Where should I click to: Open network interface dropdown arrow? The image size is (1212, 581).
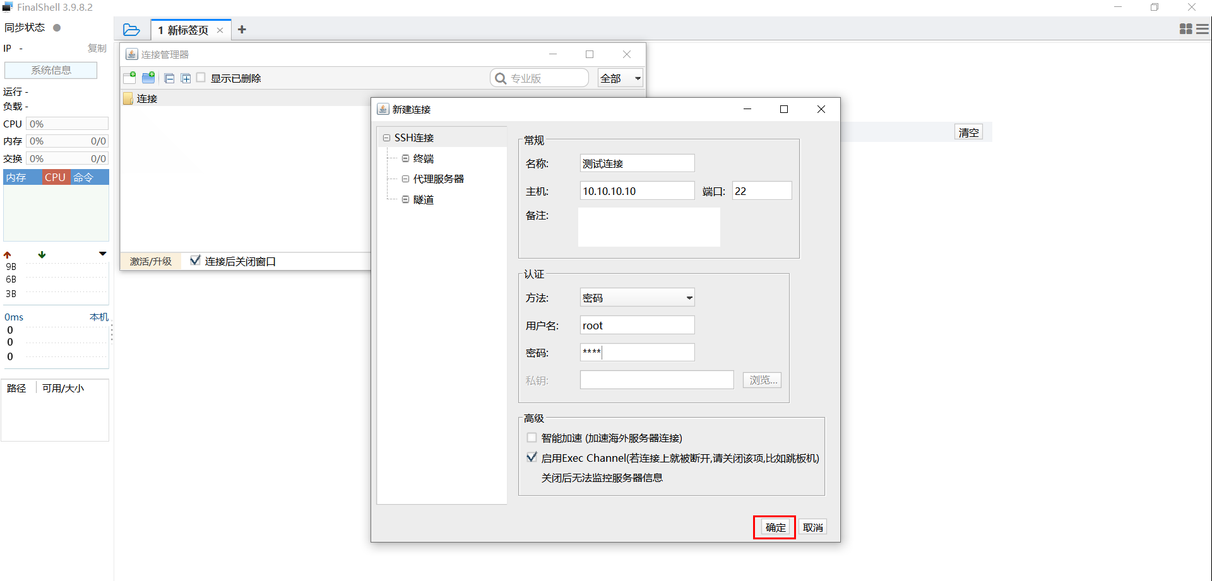tap(102, 254)
